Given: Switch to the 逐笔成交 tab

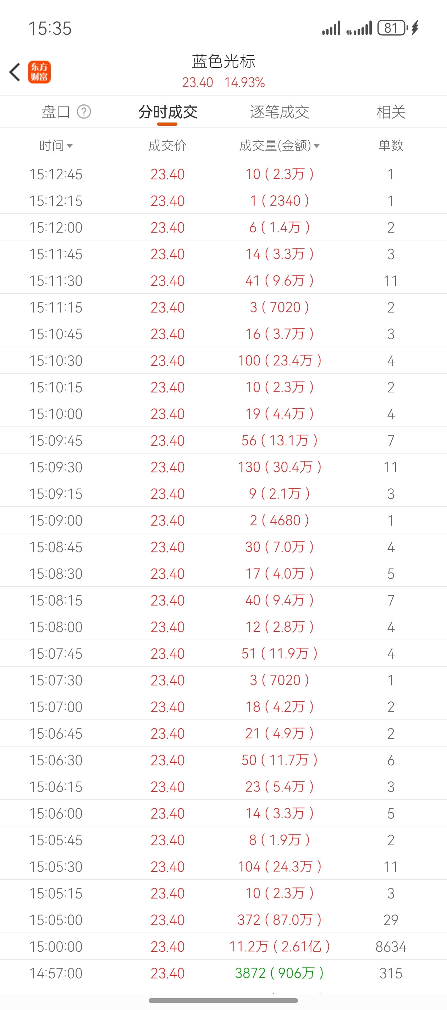Looking at the screenshot, I should click(280, 112).
